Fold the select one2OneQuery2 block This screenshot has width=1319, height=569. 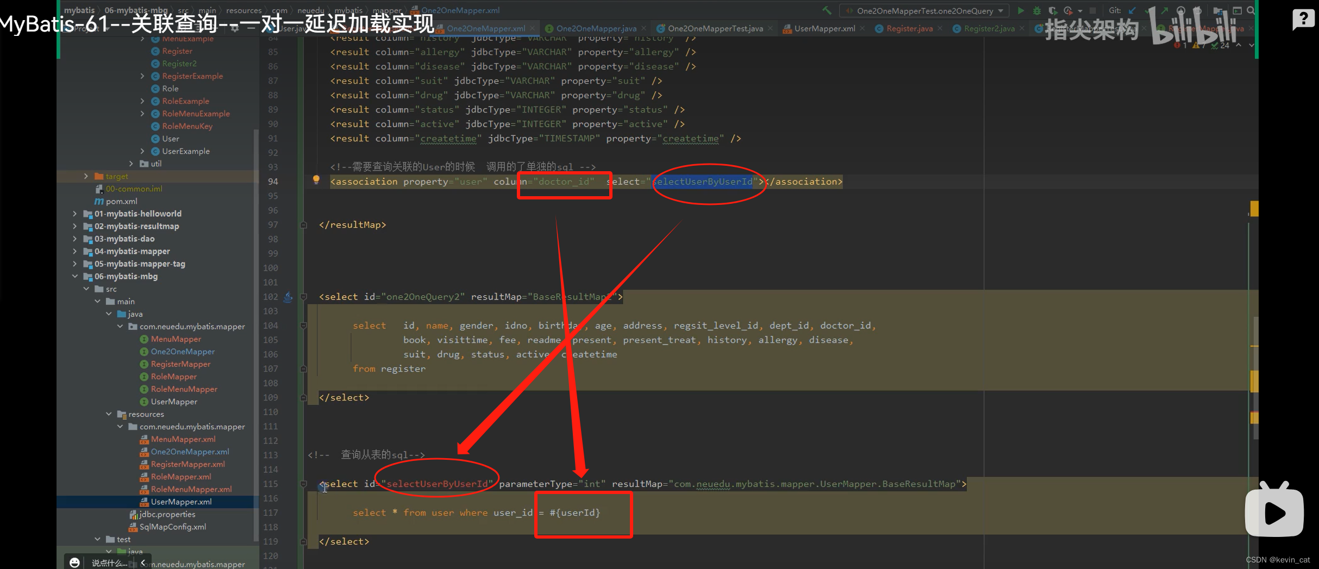click(x=304, y=297)
